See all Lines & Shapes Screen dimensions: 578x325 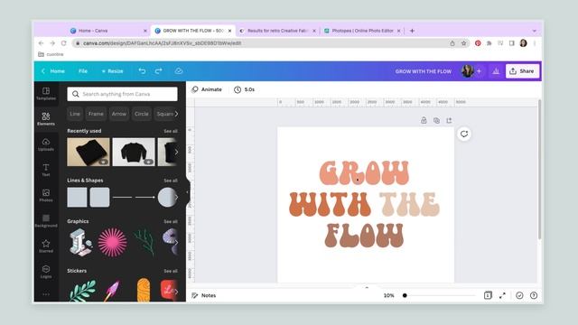pyautogui.click(x=171, y=181)
